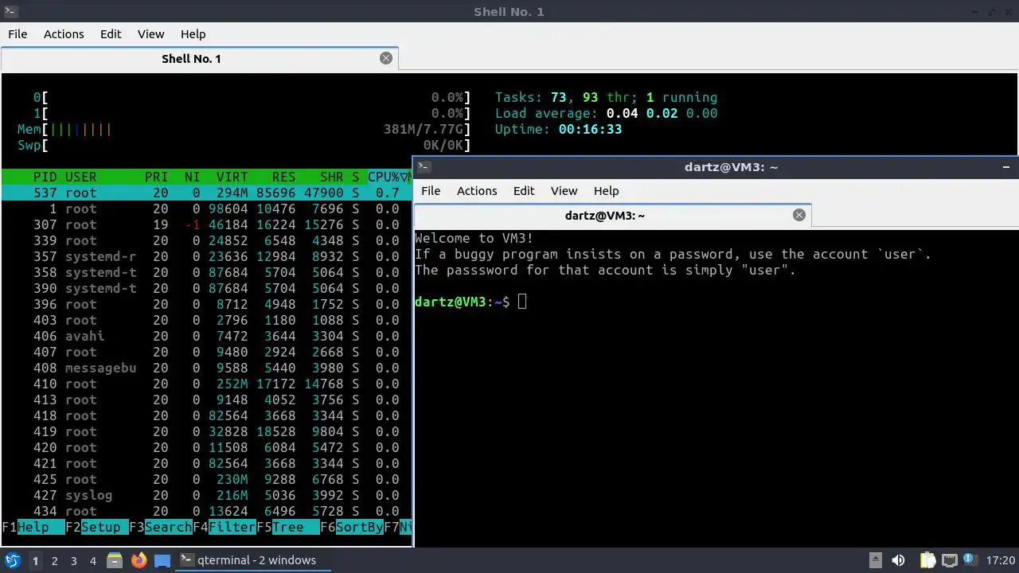Sort htop by the SHR column header
The width and height of the screenshot is (1019, 573).
[x=332, y=177]
